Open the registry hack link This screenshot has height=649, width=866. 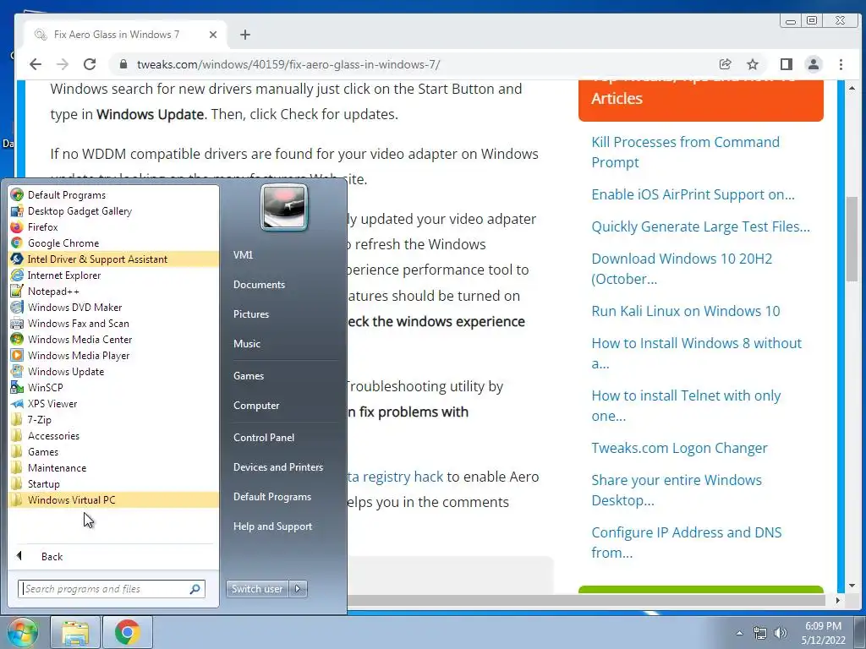point(396,477)
